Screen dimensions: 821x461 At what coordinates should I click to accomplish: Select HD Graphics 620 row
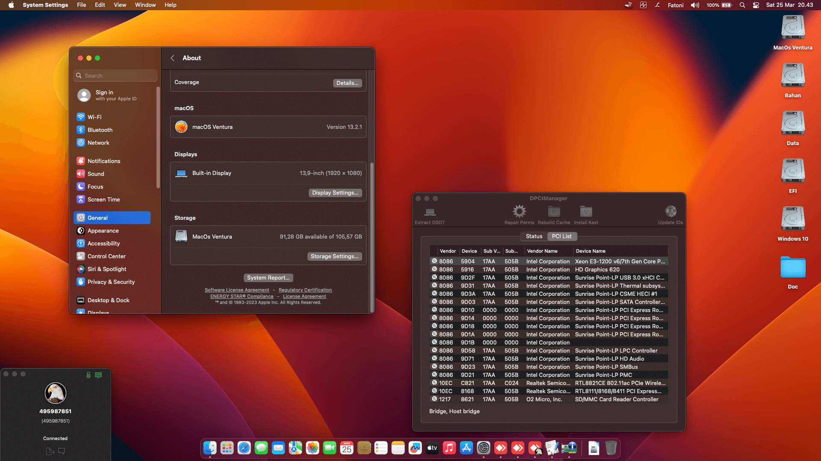(549, 270)
